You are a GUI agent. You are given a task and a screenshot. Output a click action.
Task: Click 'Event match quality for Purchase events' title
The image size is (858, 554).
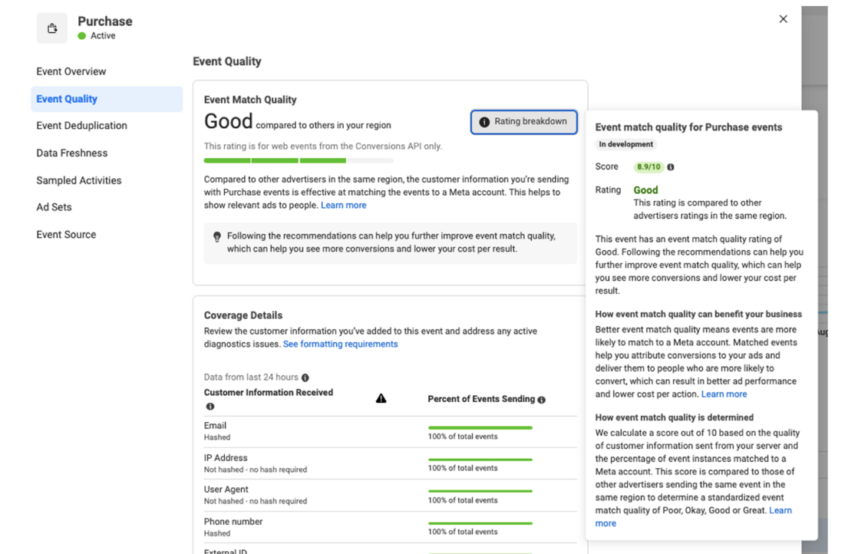coord(688,127)
